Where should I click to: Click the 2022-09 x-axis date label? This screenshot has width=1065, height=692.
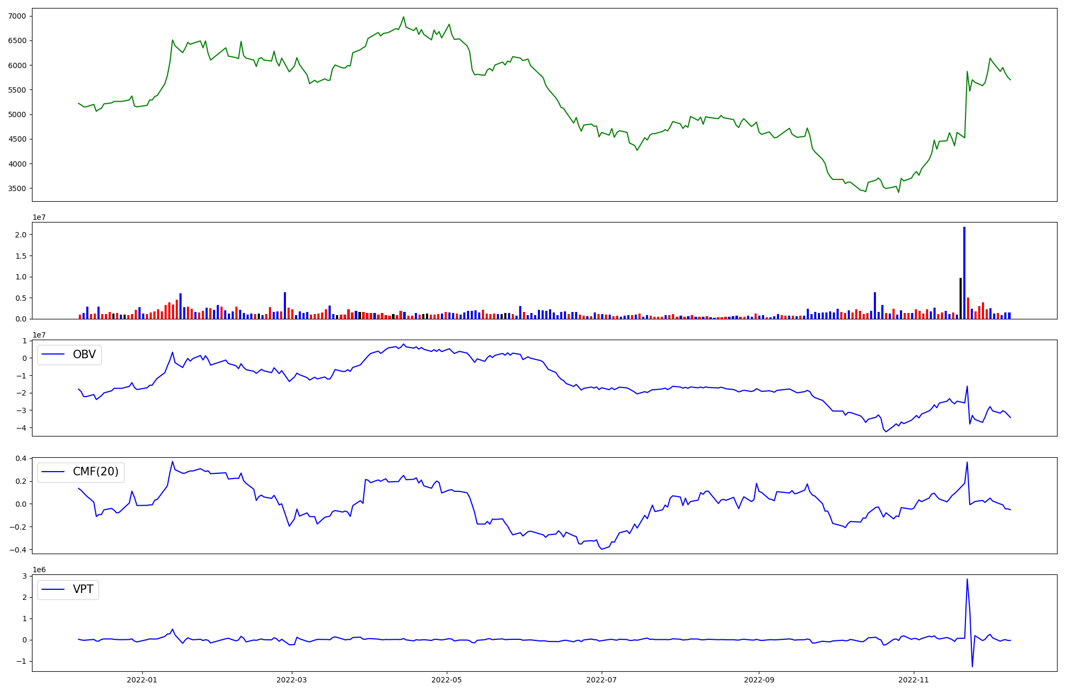tap(759, 680)
